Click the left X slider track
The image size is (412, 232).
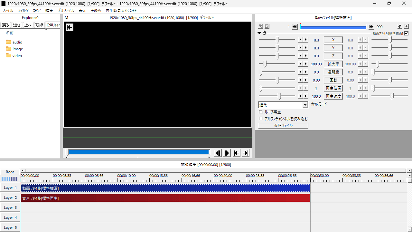tap(277, 40)
